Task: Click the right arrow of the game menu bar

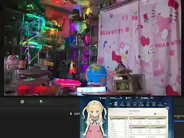Action: 166,104
